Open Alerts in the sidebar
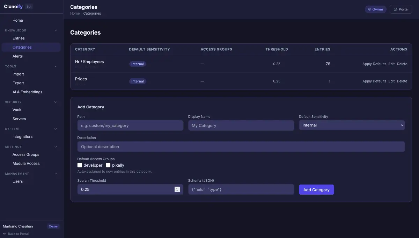The height and width of the screenshot is (238, 419). 31,56
